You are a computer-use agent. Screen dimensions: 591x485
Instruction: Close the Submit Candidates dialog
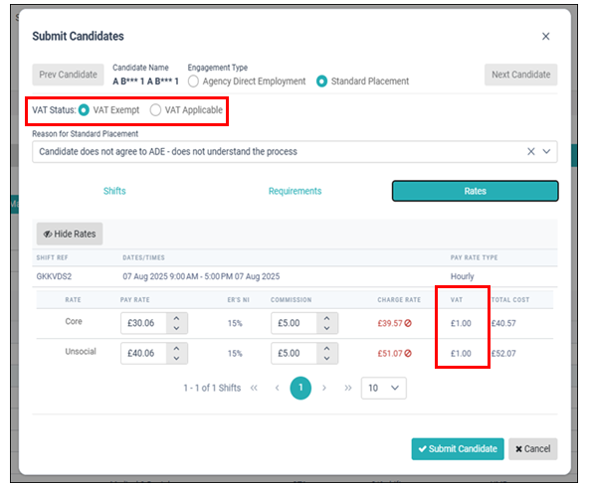point(545,37)
